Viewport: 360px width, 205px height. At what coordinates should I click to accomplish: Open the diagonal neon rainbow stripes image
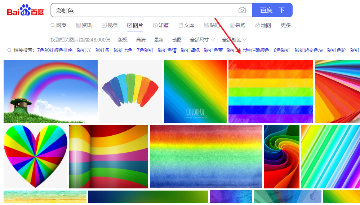pos(330,157)
